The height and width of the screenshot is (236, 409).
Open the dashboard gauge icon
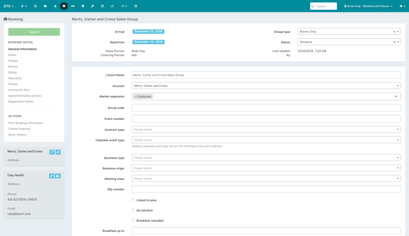35,6
